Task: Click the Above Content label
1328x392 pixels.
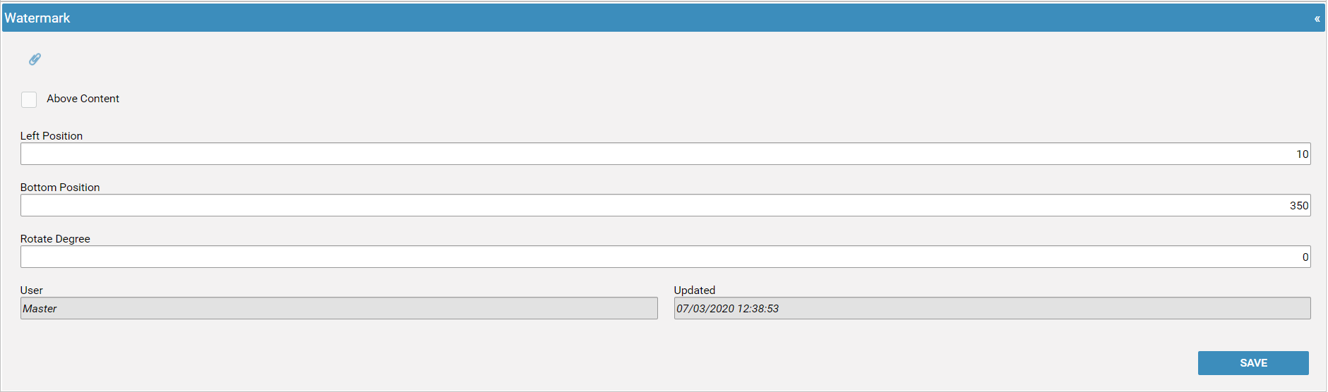Action: pyautogui.click(x=83, y=99)
